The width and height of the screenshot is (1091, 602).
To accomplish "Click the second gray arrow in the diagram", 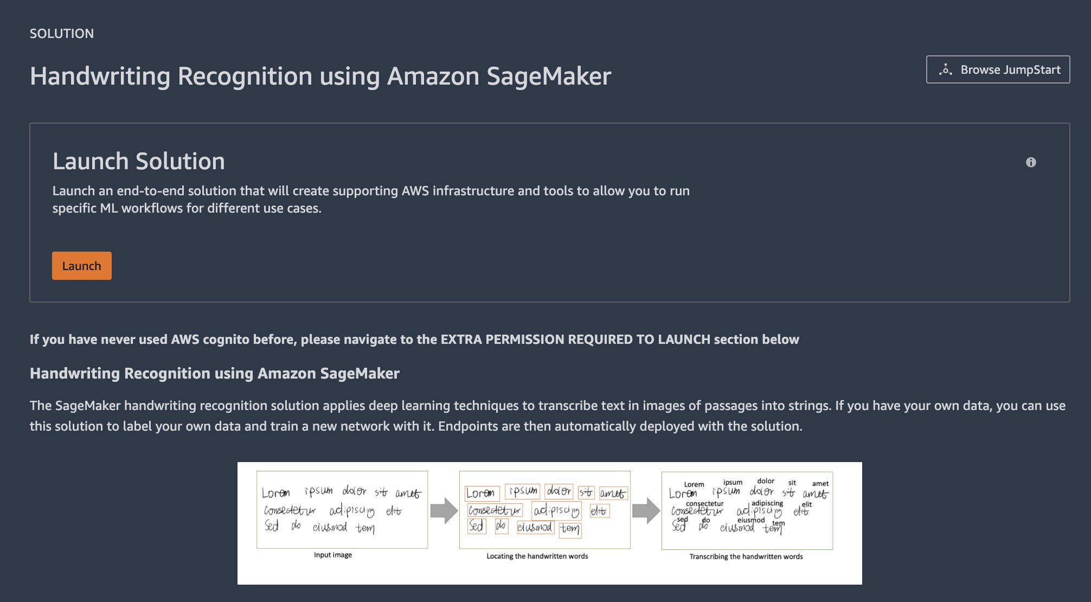I will coord(646,510).
